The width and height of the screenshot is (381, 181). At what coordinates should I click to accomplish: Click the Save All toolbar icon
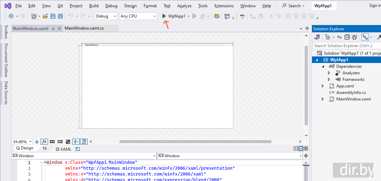pyautogui.click(x=60, y=16)
